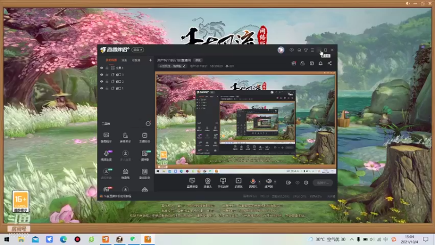Expand the microphone options arrow
435x245 pixels.
tap(259, 182)
